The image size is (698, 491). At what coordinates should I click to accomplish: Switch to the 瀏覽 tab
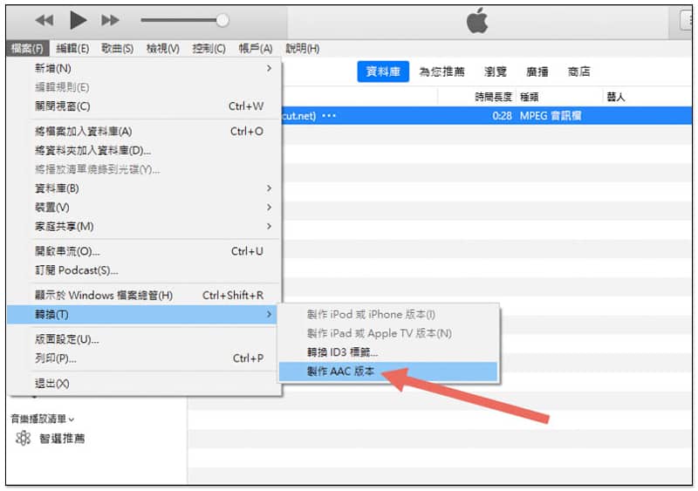(x=496, y=72)
